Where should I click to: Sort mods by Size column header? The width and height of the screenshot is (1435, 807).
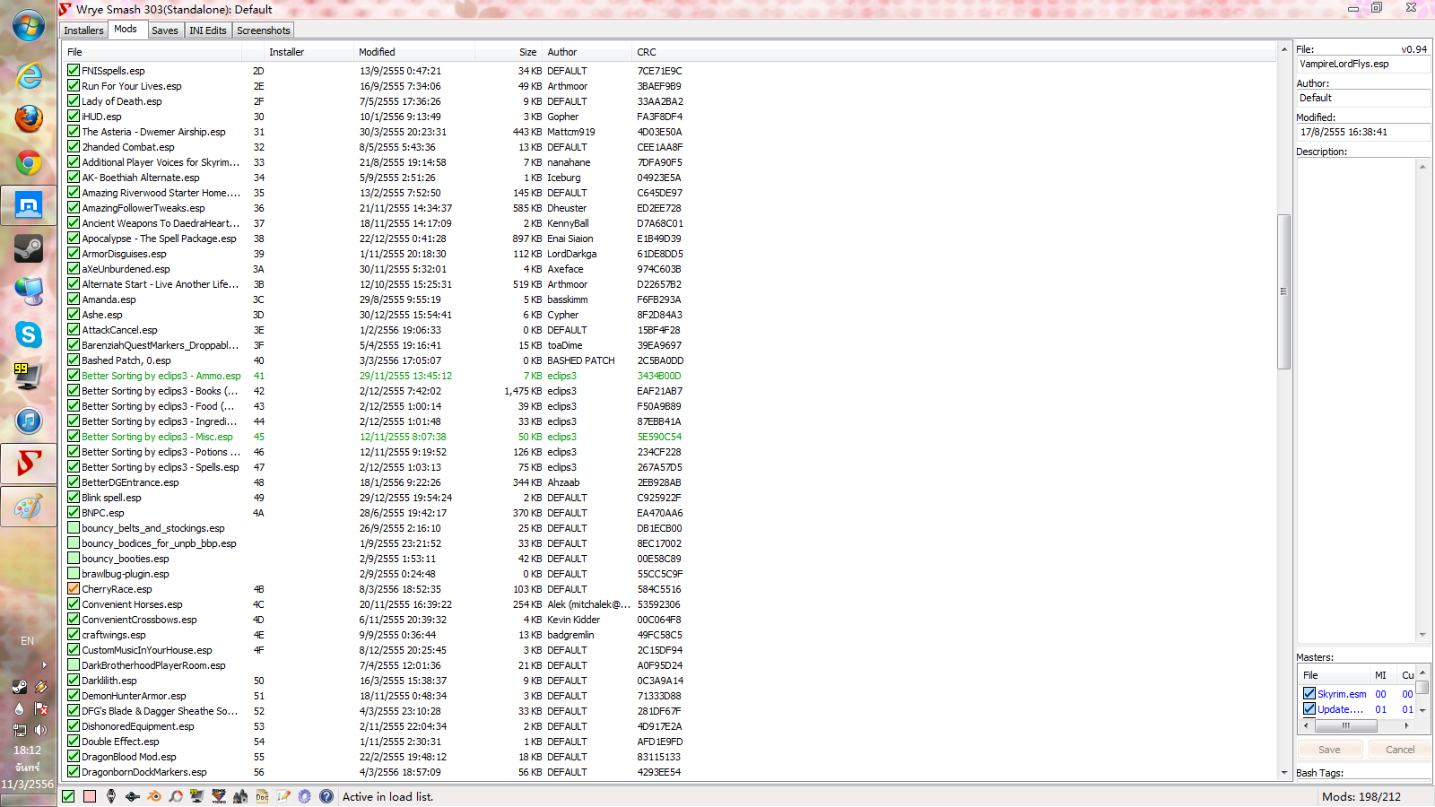pos(509,52)
